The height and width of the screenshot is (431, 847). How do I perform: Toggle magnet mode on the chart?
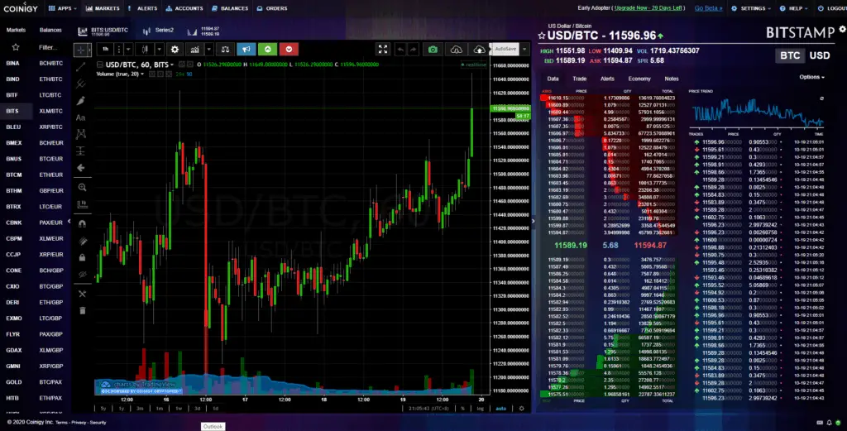coord(82,223)
